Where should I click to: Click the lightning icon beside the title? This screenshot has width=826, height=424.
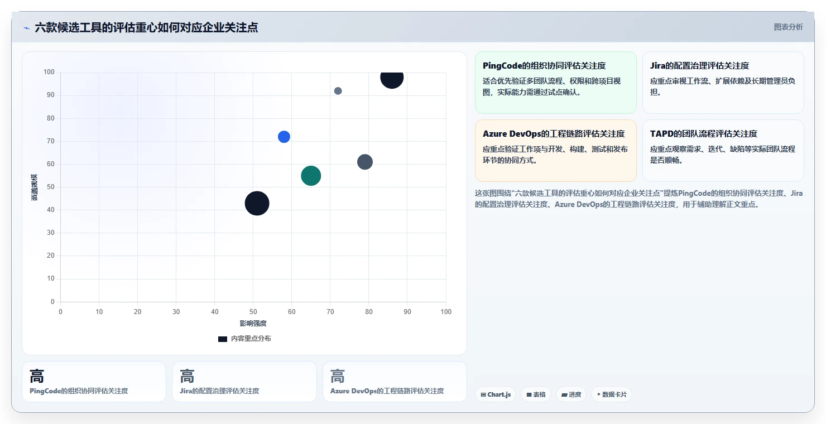(26, 28)
